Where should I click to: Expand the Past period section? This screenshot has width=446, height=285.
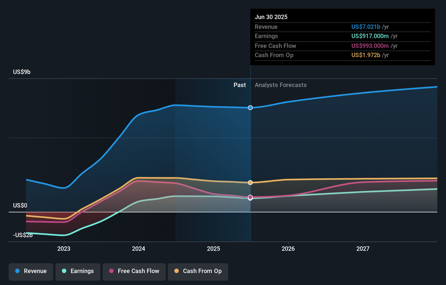[x=240, y=85]
